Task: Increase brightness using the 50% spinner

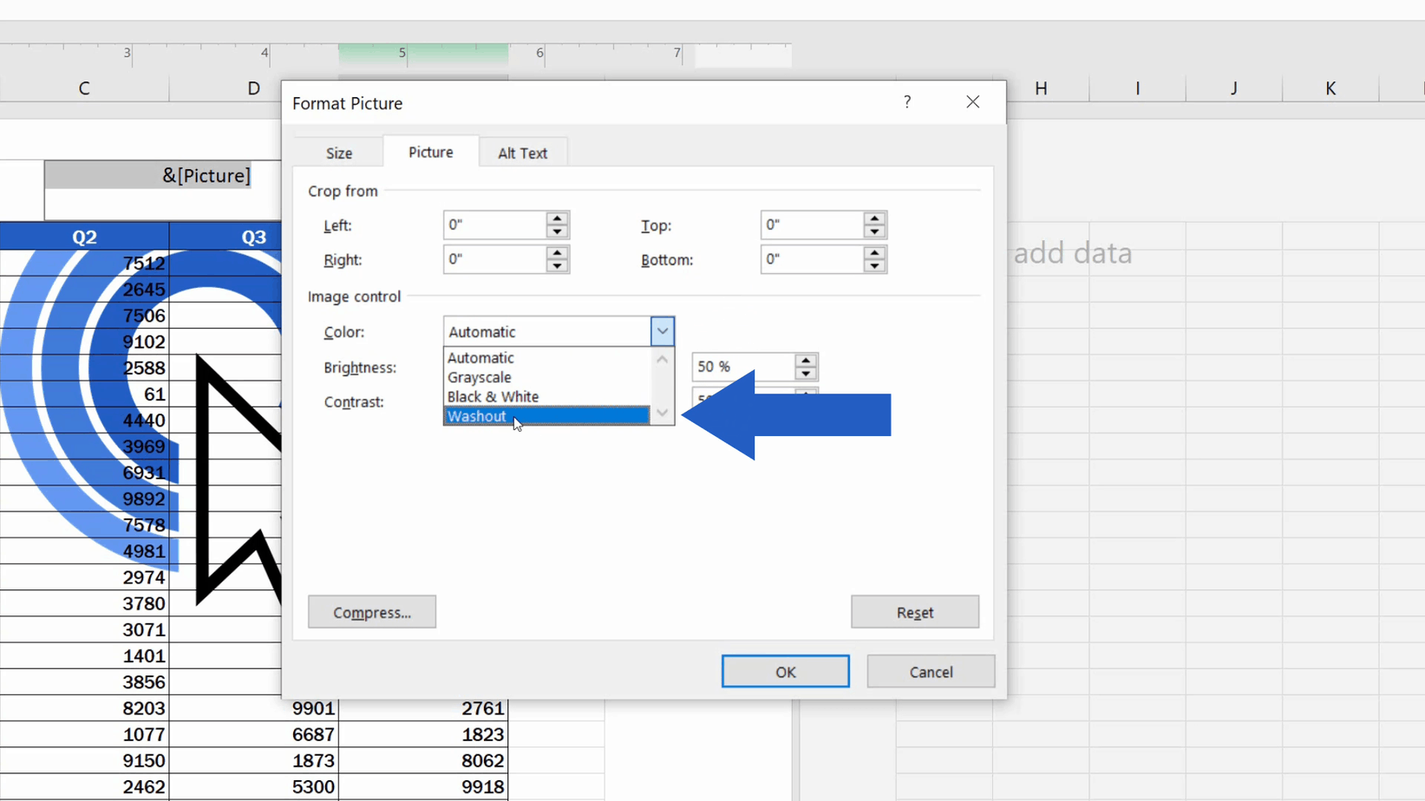Action: point(805,361)
